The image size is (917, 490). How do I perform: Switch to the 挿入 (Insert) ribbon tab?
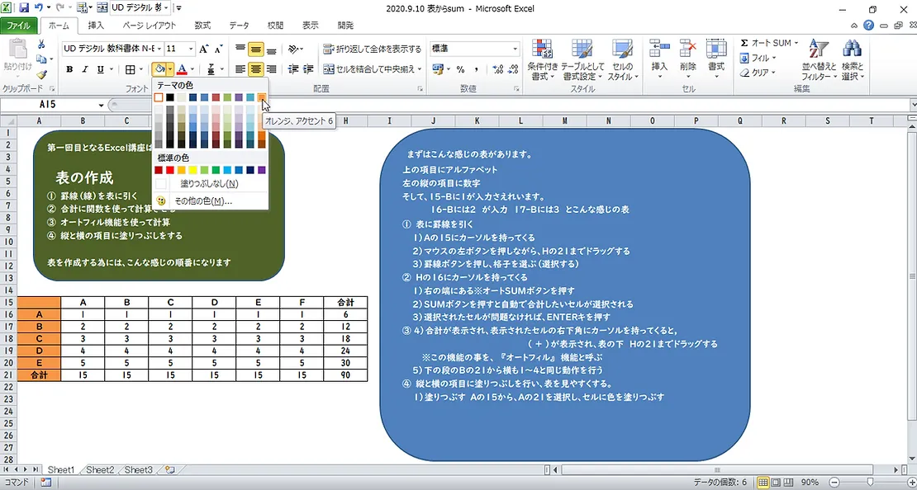click(x=96, y=26)
